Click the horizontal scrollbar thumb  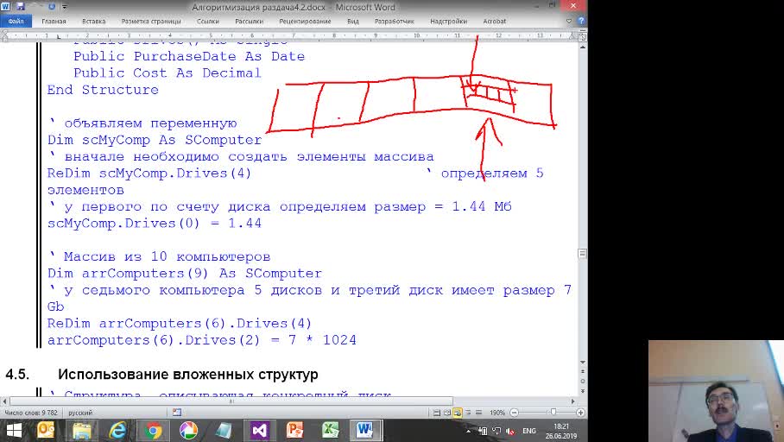(x=231, y=401)
